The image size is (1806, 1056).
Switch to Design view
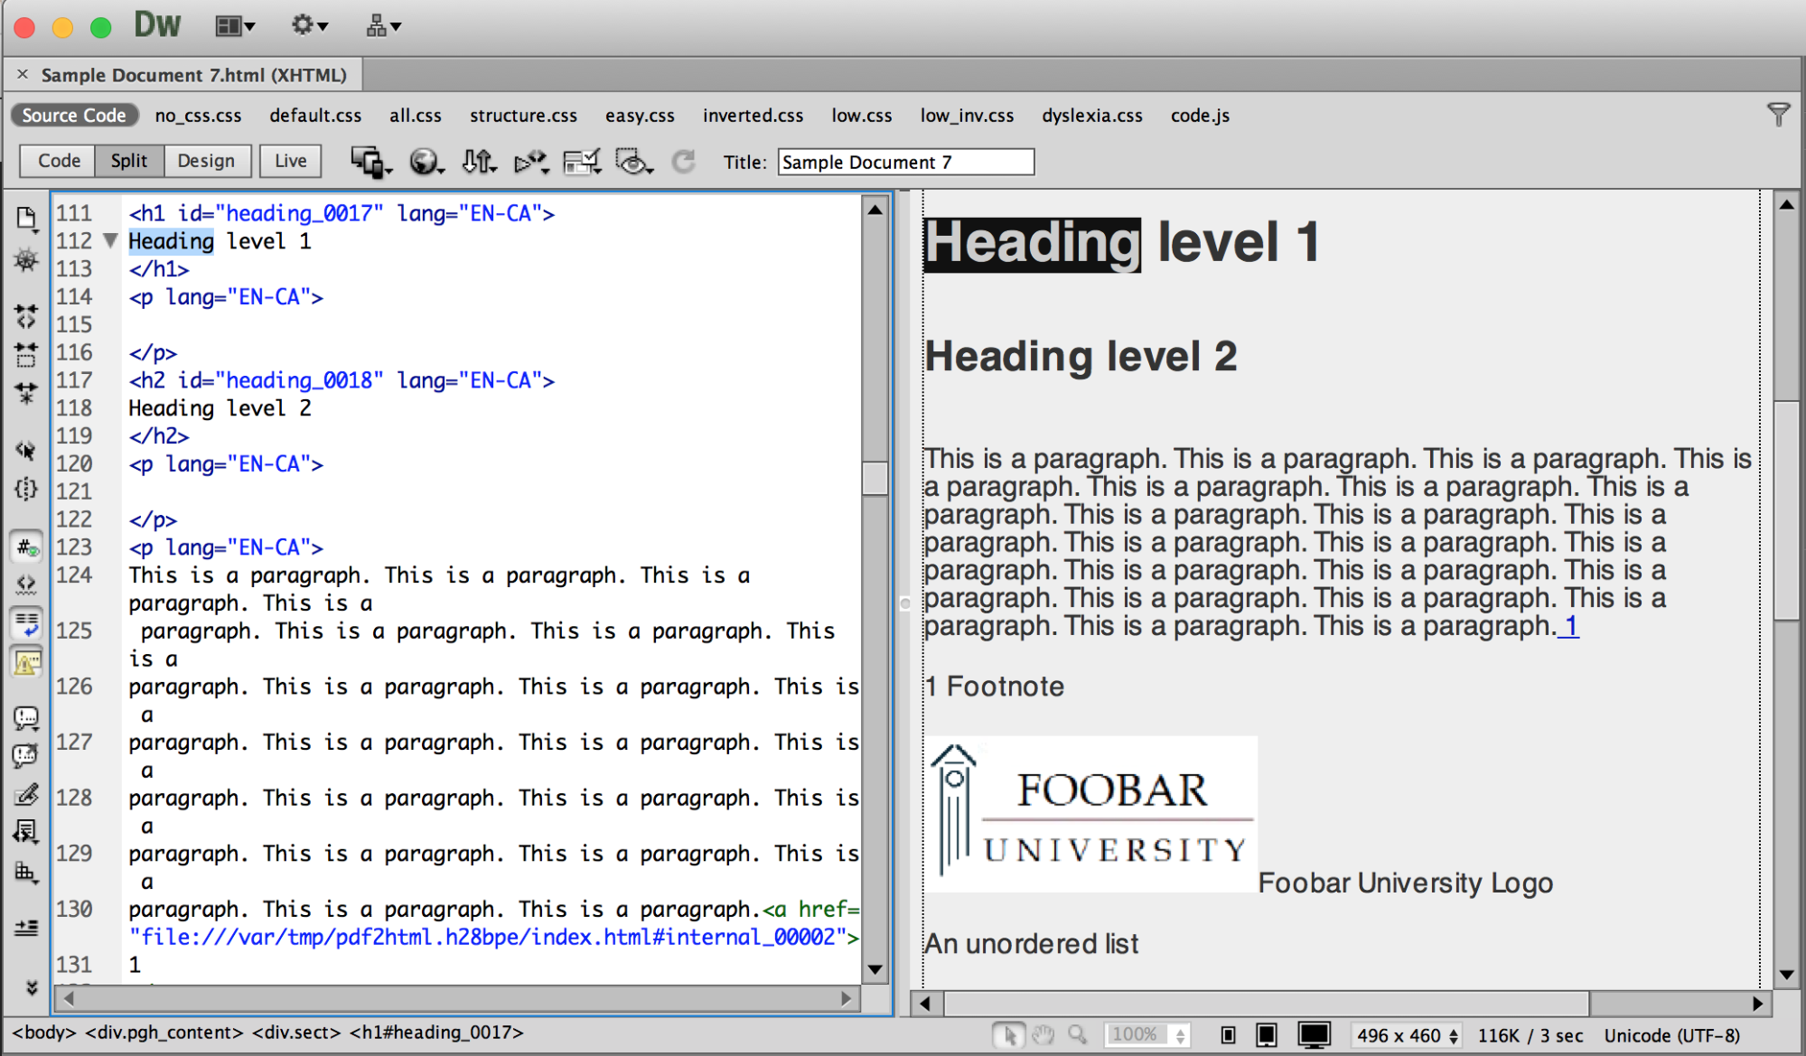(206, 161)
